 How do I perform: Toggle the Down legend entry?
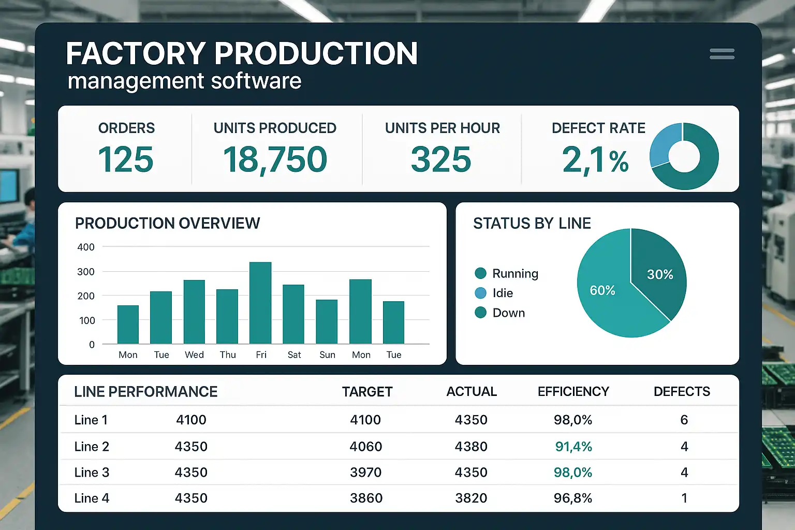click(500, 313)
